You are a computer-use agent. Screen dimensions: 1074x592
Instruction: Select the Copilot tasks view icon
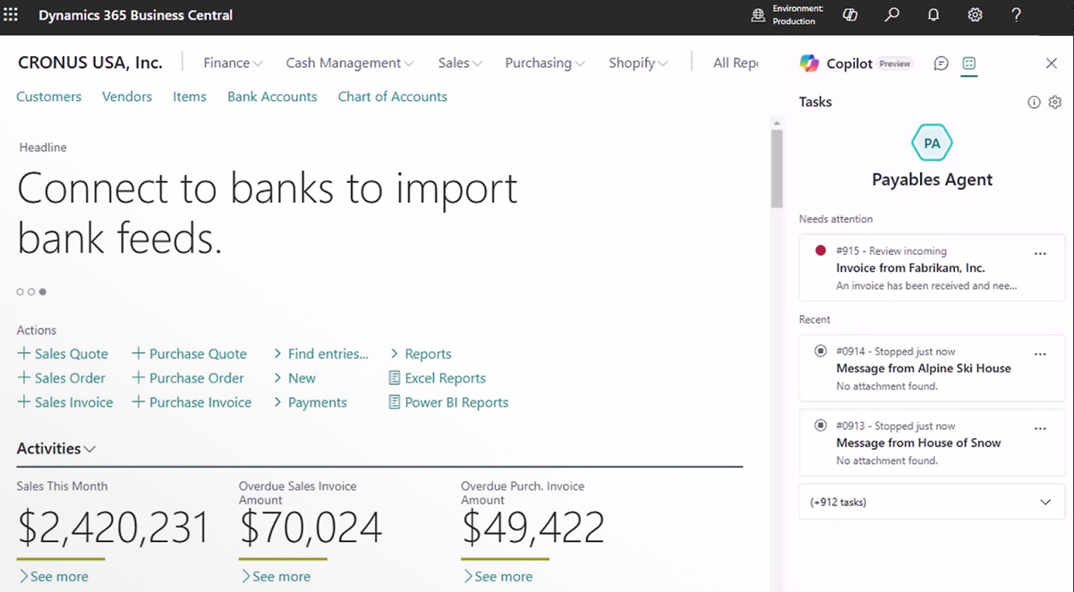[x=969, y=63]
